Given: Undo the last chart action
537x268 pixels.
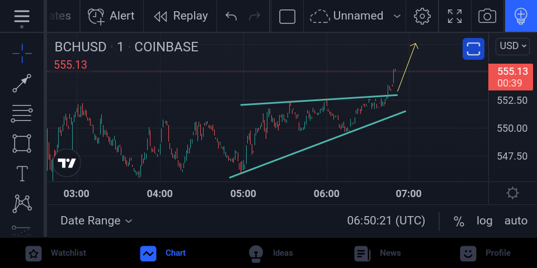Looking at the screenshot, I should click(231, 16).
